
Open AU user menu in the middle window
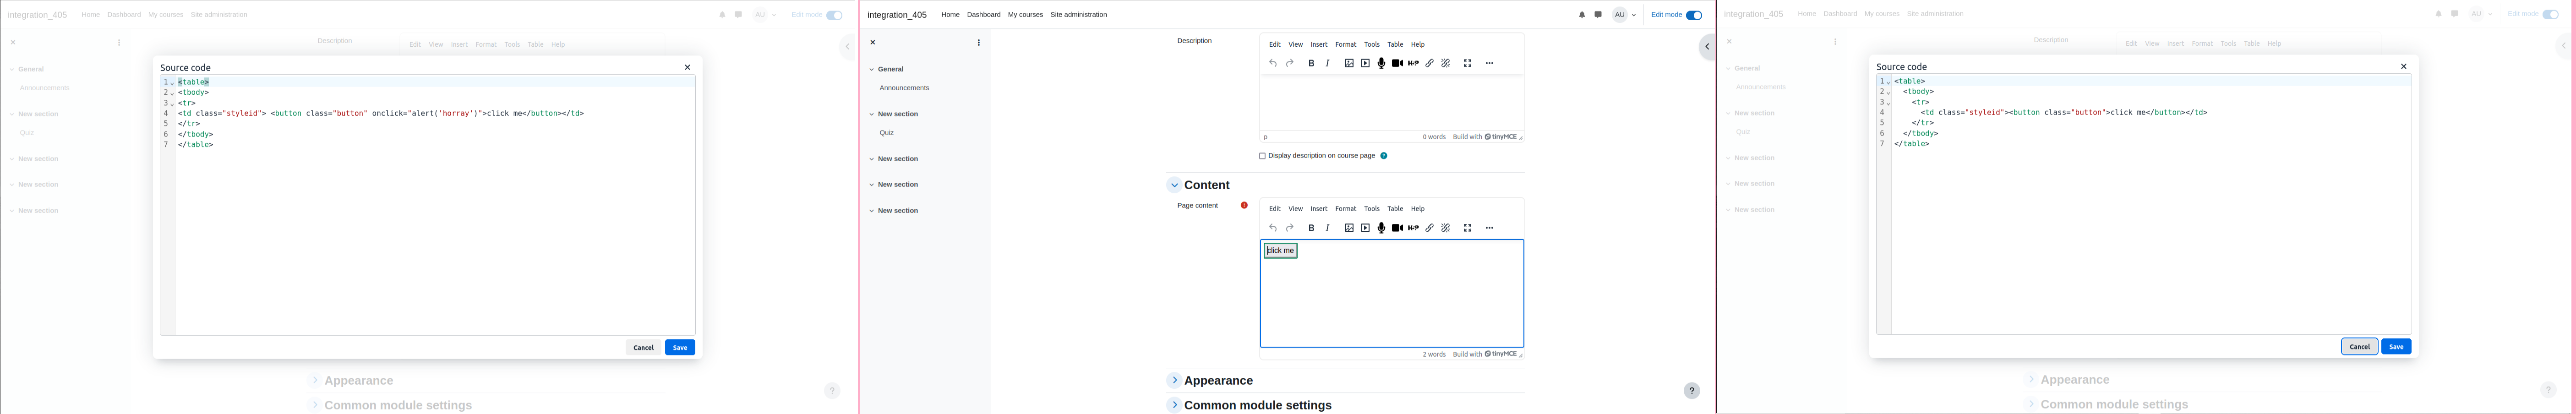coord(1624,15)
